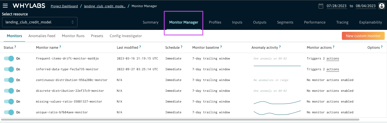Image resolution: width=387 pixels, height=123 pixels.
Task: Click the horizontal table scrollbar
Action: [180, 119]
